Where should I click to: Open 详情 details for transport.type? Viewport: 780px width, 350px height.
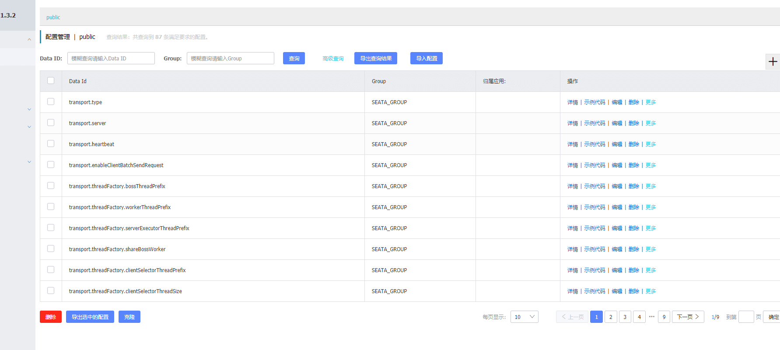click(x=573, y=102)
